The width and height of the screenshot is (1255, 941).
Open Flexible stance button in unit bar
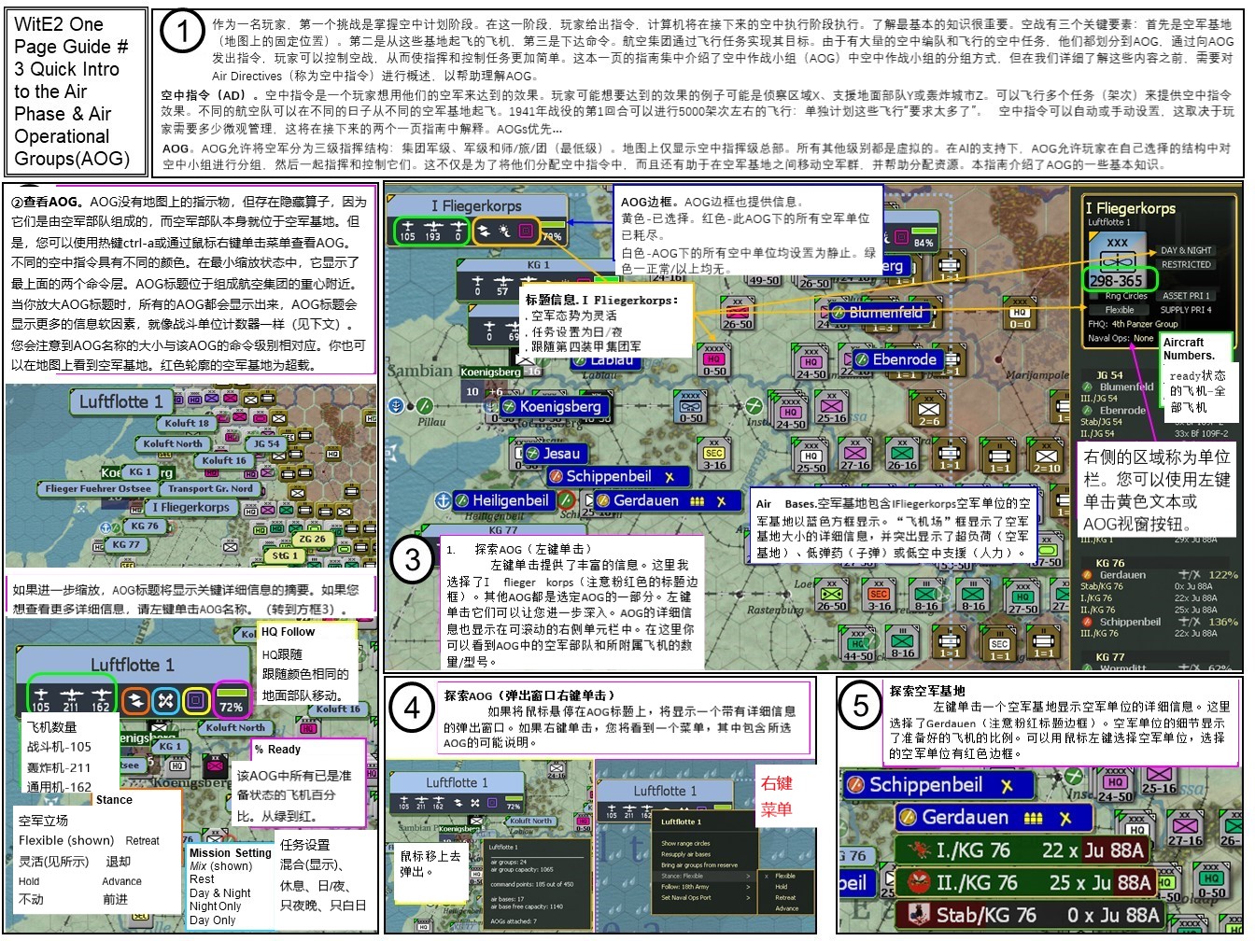coord(1120,310)
